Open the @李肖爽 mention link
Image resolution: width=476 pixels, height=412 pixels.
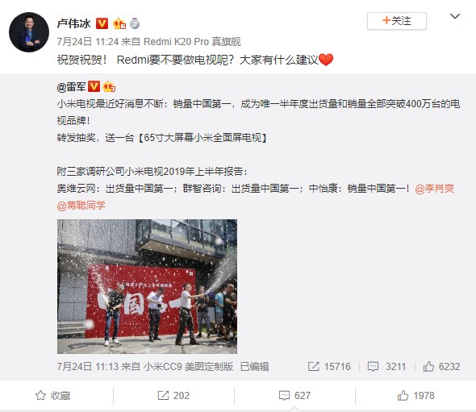(434, 189)
